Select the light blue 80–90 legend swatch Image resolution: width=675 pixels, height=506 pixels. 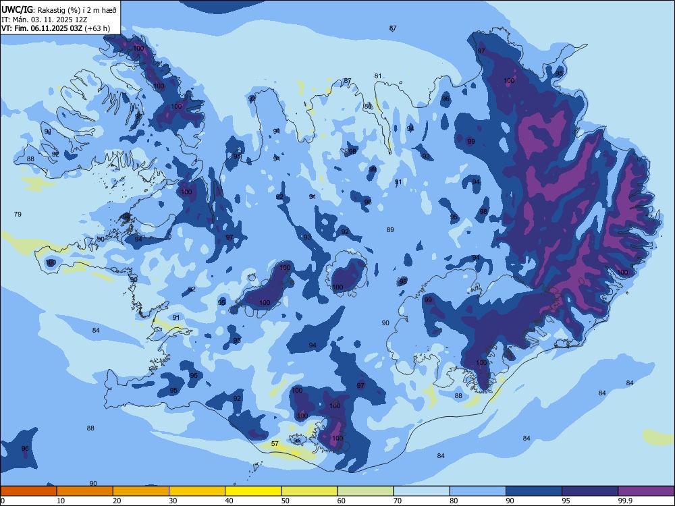pos(478,491)
